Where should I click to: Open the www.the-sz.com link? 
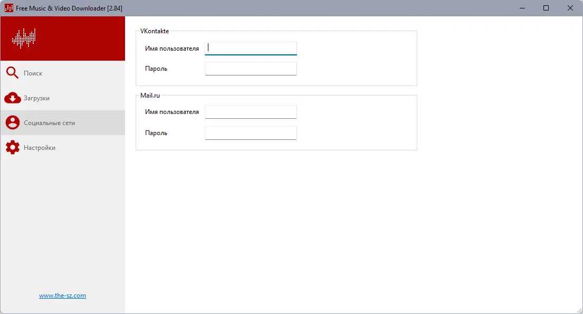(62, 296)
